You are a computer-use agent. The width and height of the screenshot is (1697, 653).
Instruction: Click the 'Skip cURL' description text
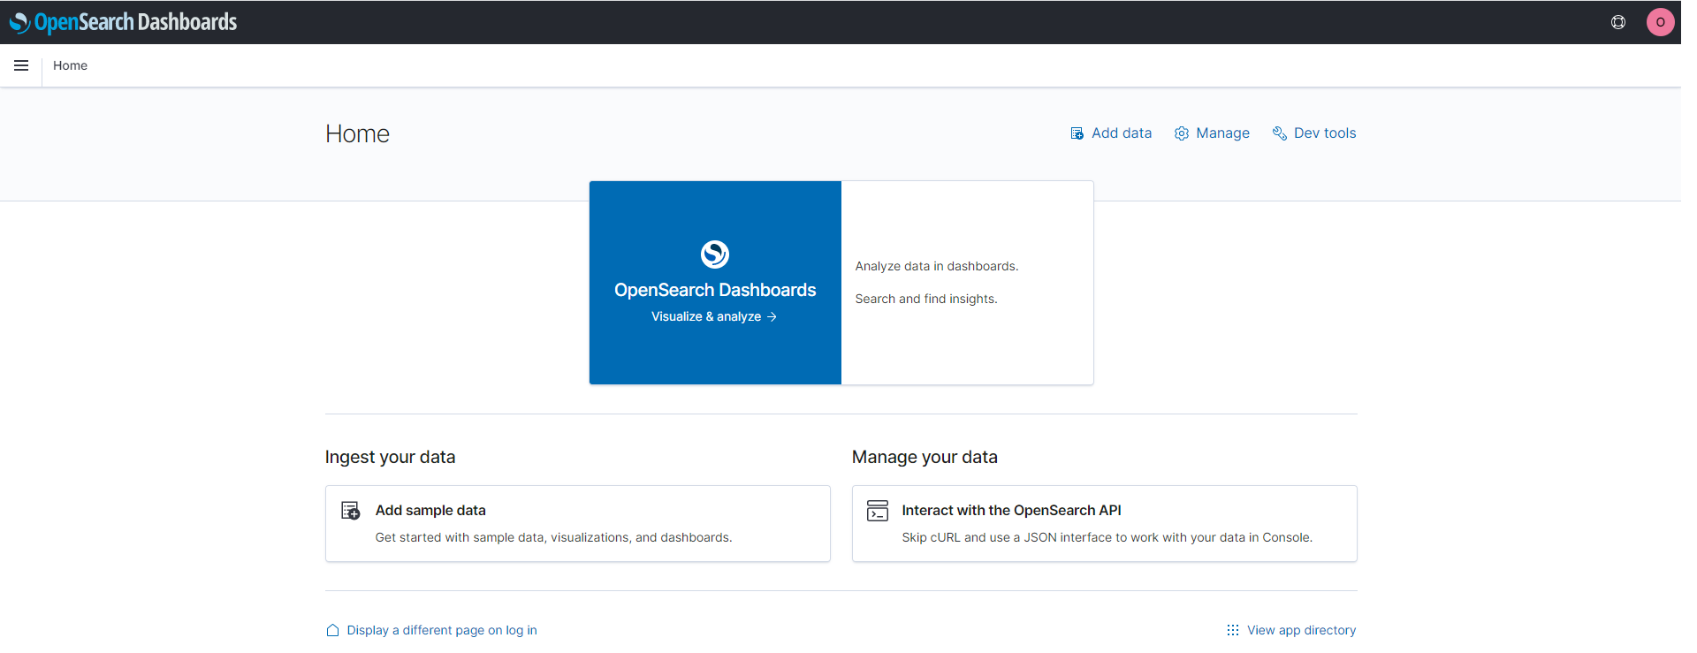(x=1107, y=537)
